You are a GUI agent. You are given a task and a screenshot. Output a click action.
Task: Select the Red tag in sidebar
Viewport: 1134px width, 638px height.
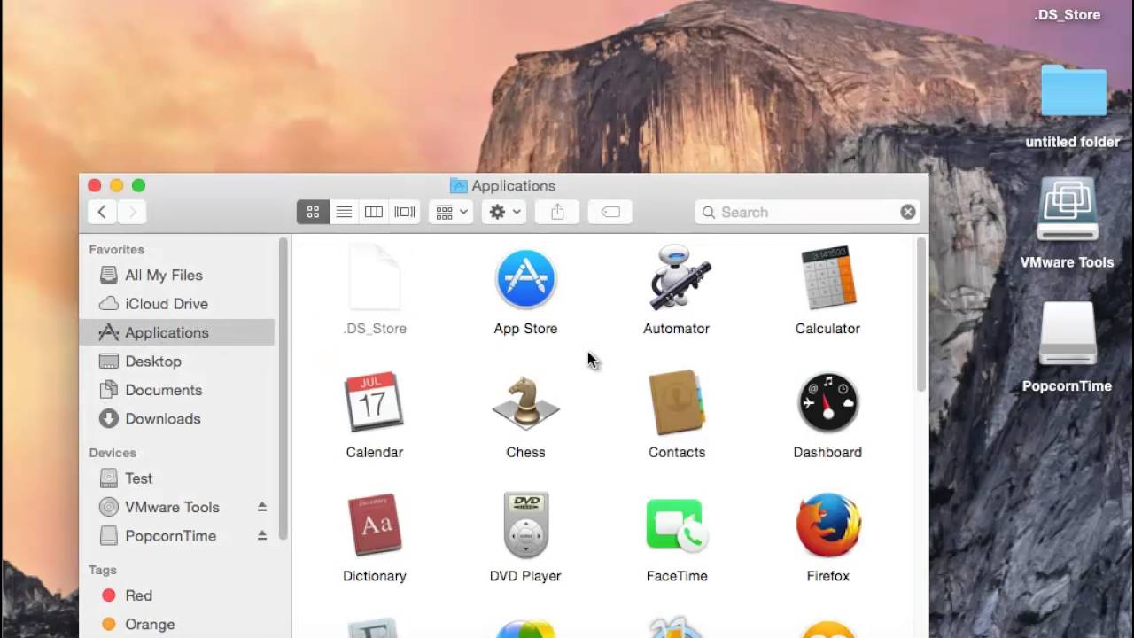coord(177,595)
